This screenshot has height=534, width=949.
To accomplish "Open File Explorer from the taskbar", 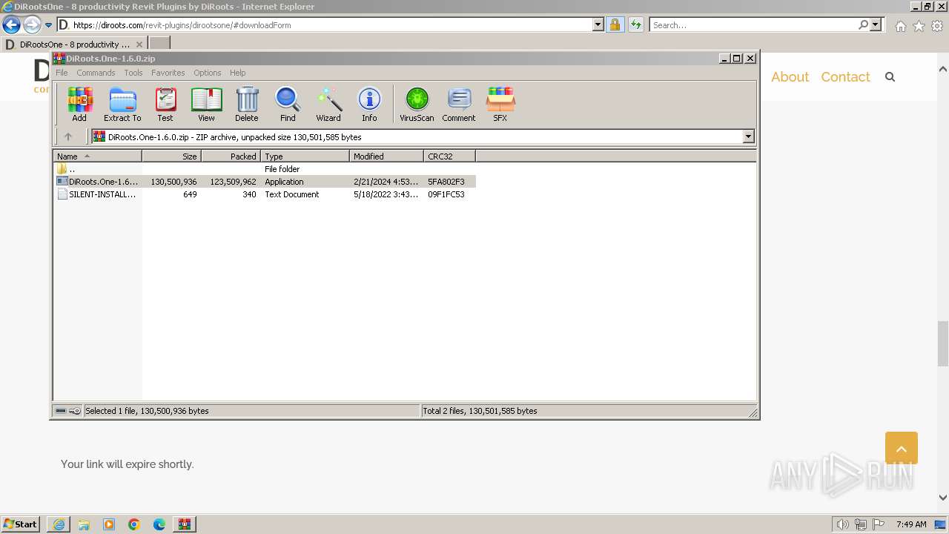I will (x=84, y=524).
